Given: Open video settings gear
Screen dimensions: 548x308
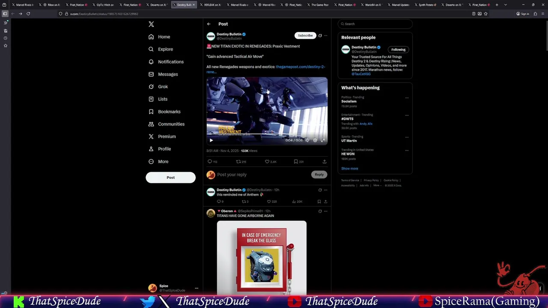Looking at the screenshot, I should [x=315, y=140].
